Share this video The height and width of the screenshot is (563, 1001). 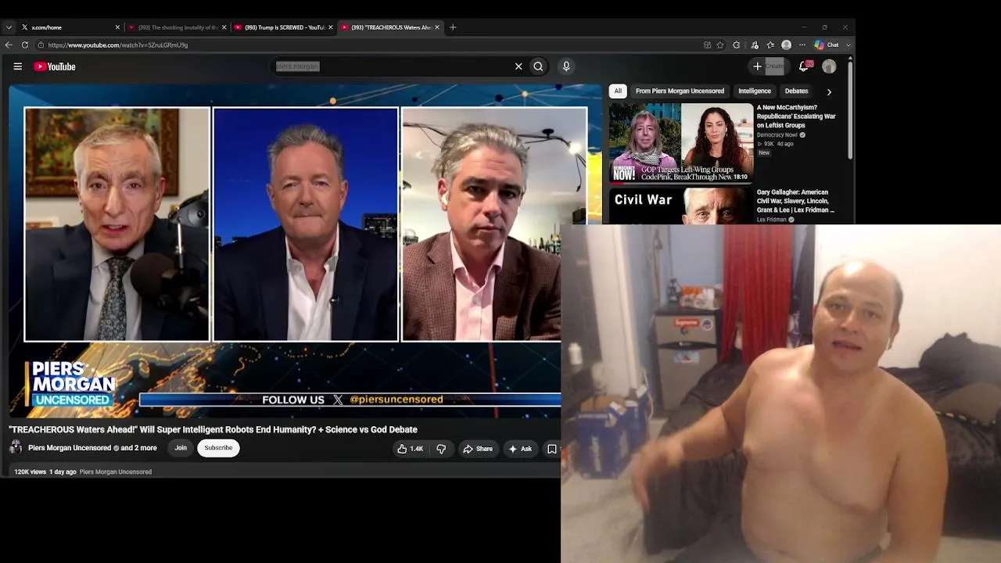[478, 449]
